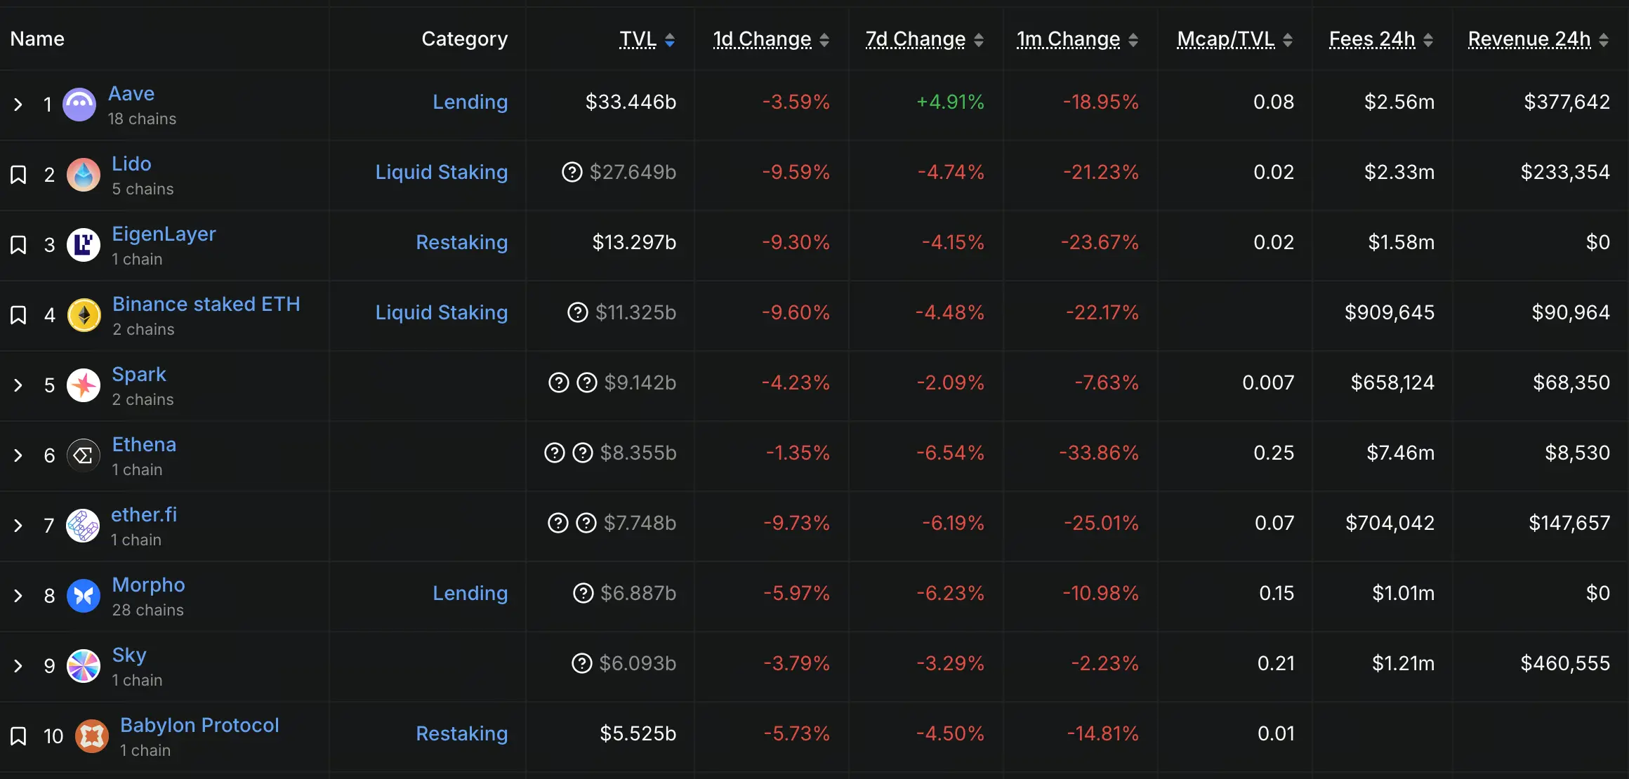Viewport: 1629px width, 779px height.
Task: Click the Sky protocol logo
Action: (84, 665)
